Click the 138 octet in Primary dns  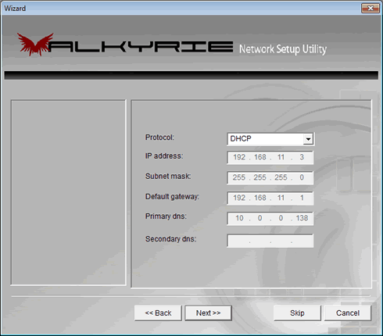point(302,218)
